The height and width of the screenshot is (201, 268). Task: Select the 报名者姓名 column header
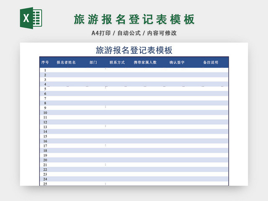coord(66,62)
